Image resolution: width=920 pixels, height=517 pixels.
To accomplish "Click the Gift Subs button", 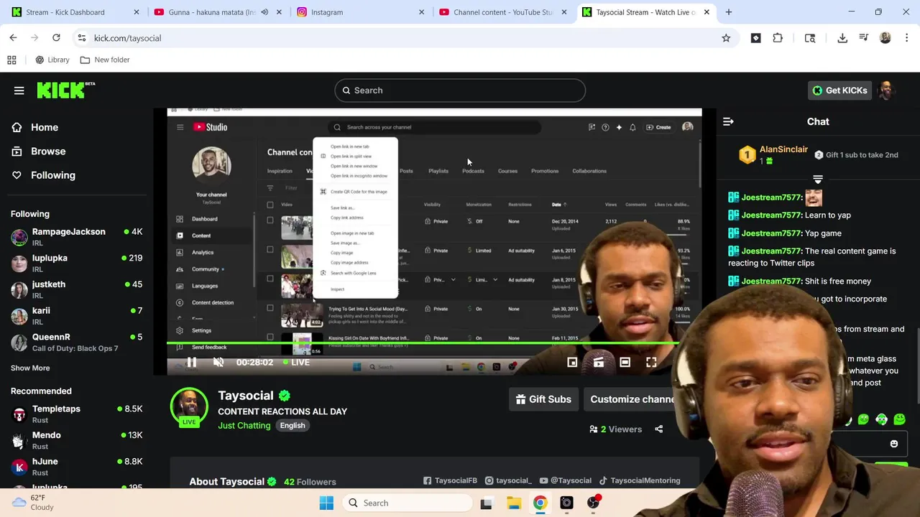I will [x=543, y=399].
